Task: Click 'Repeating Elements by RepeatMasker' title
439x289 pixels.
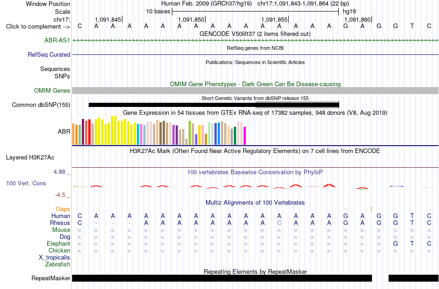Action: tap(255, 271)
